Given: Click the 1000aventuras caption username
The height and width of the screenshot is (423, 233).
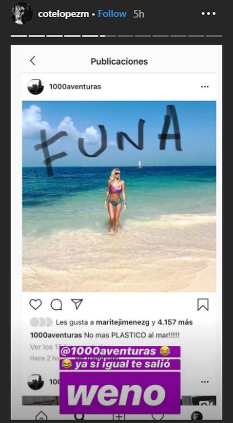Looking at the screenshot, I should pos(56,335).
